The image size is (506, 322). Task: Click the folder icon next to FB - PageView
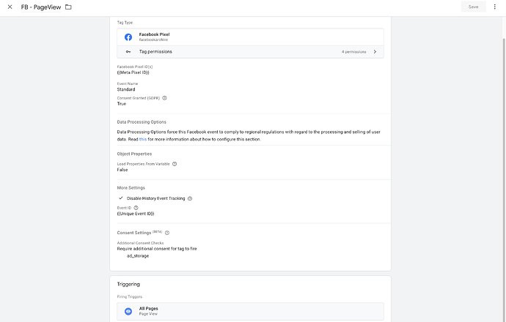68,7
